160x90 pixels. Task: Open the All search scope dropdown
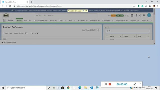click(x=38, y=15)
